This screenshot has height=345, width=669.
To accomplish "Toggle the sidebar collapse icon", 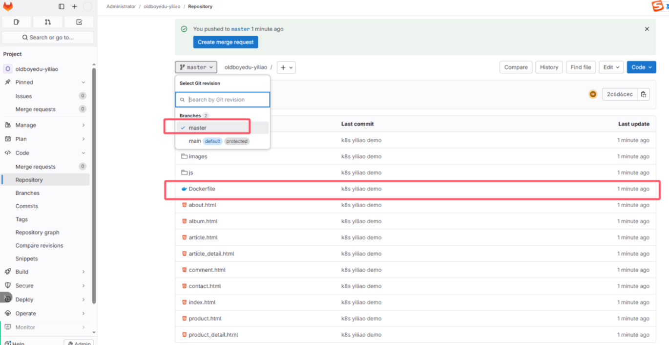I will coord(62,7).
